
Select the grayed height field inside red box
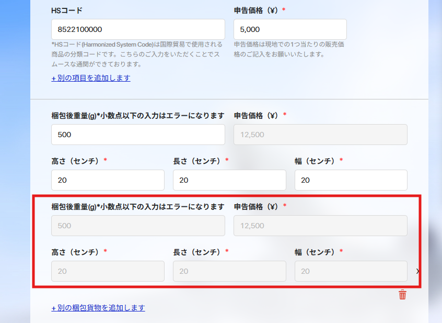pos(108,271)
